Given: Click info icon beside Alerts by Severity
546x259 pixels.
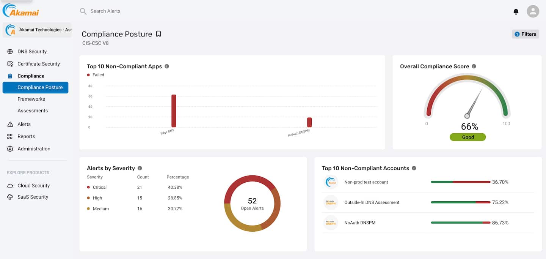Looking at the screenshot, I should click(140, 168).
